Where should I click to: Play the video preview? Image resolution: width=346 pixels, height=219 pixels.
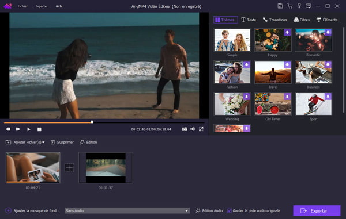click(x=29, y=129)
